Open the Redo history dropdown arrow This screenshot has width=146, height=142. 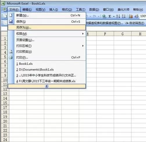pos(98,17)
